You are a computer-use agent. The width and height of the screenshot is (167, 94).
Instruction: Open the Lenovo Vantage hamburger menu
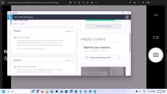[x=127, y=17]
